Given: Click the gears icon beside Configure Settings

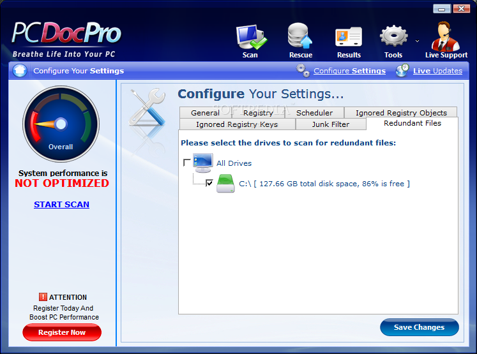Looking at the screenshot, I should pos(303,71).
